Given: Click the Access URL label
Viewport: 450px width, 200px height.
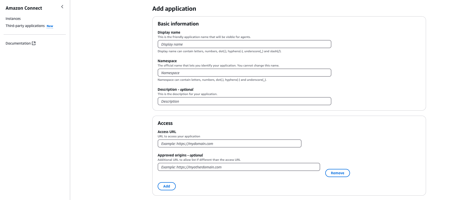Looking at the screenshot, I should click(x=167, y=132).
